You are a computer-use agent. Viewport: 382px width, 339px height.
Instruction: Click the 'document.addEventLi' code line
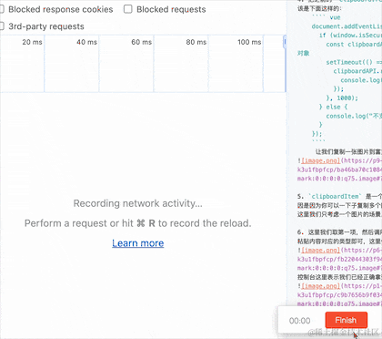pos(347,26)
